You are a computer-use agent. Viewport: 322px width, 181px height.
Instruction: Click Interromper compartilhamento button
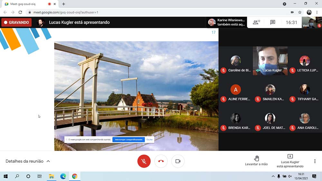[128, 140]
